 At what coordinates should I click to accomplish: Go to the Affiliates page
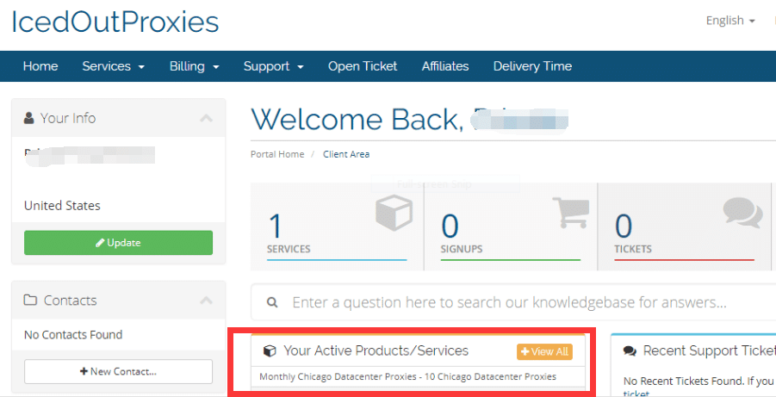pyautogui.click(x=445, y=66)
